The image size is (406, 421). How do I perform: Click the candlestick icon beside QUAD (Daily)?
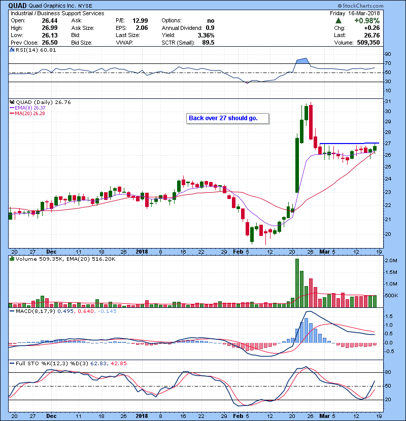[12, 102]
